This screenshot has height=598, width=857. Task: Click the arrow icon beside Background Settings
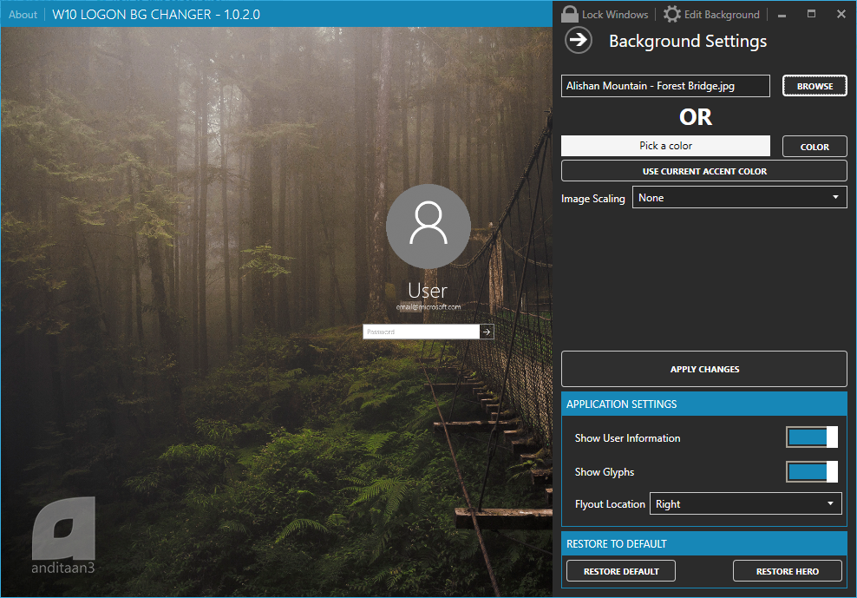tap(579, 41)
